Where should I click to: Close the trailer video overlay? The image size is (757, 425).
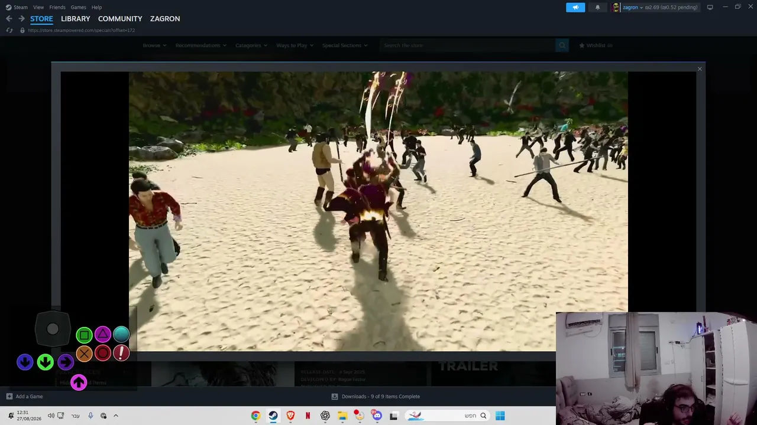pyautogui.click(x=700, y=69)
